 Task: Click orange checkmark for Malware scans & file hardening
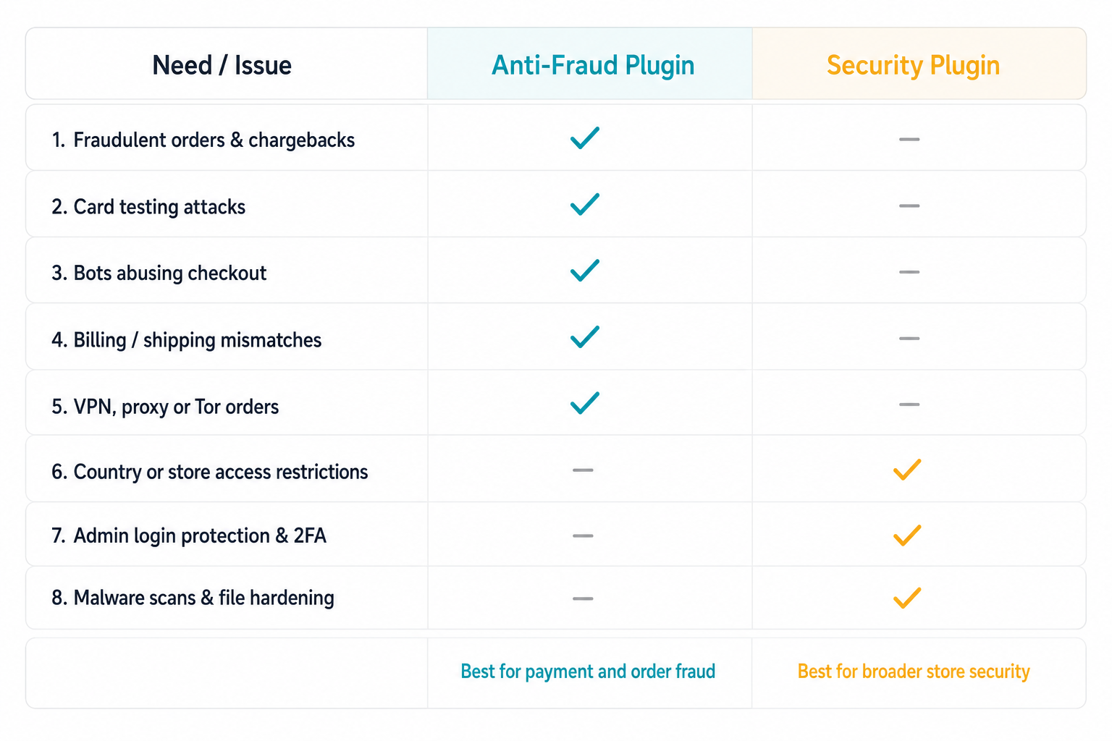click(x=907, y=598)
